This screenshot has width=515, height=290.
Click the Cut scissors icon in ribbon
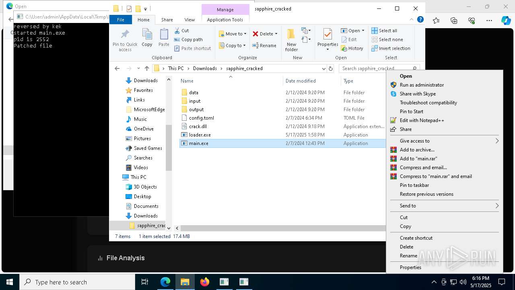[177, 31]
